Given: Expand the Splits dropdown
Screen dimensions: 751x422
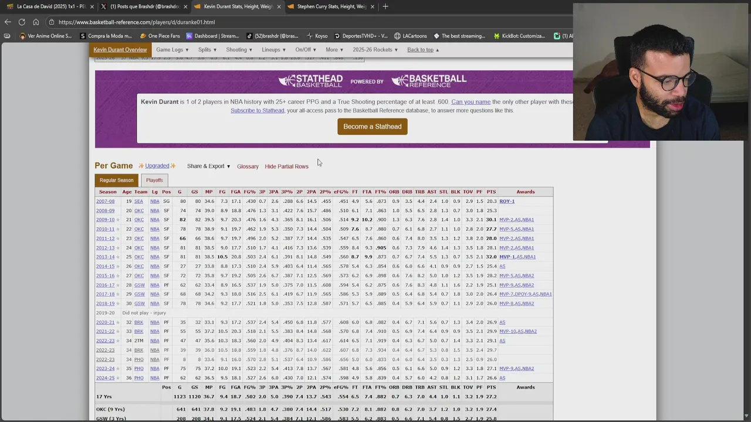Looking at the screenshot, I should coord(207,50).
